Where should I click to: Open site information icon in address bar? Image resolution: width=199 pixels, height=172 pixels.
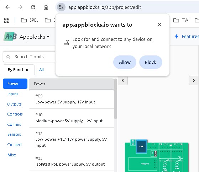pyautogui.click(x=61, y=7)
